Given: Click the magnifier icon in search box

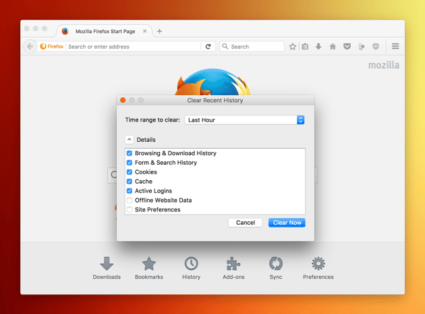Looking at the screenshot, I should (x=225, y=47).
